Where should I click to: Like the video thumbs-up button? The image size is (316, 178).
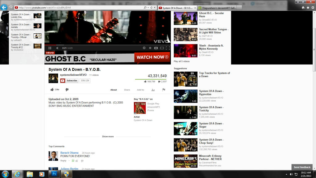pyautogui.click(x=55, y=89)
